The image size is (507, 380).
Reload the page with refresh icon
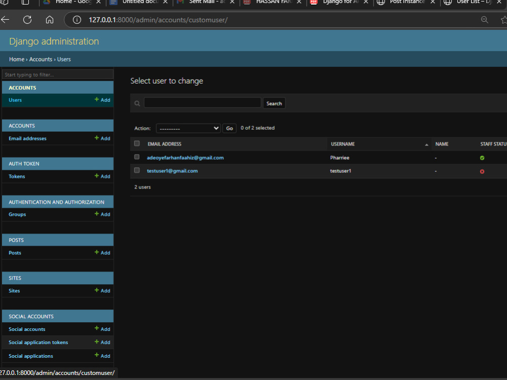coord(27,20)
